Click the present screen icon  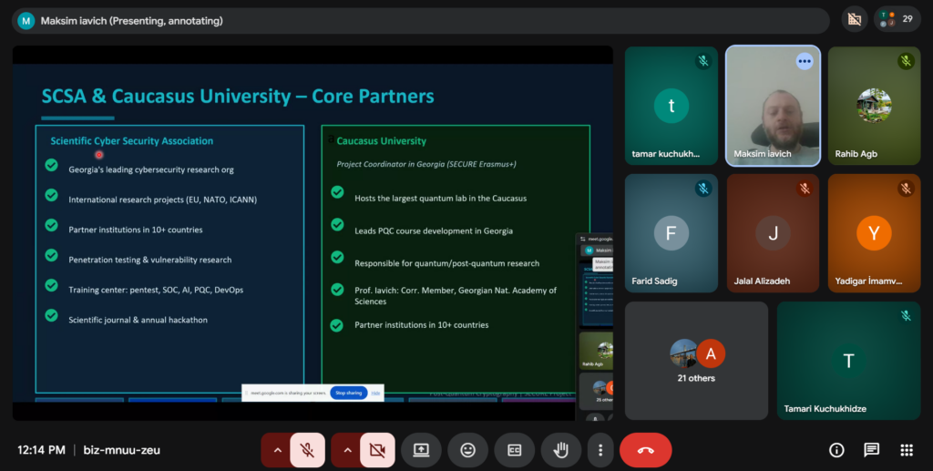[x=421, y=450]
